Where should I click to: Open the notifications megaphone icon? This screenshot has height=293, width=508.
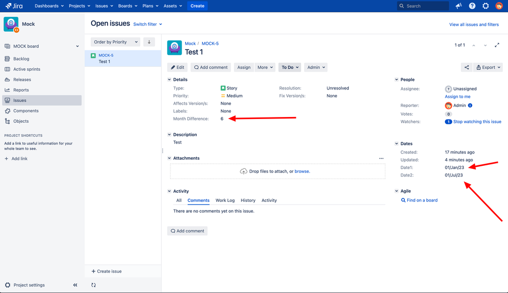459,6
